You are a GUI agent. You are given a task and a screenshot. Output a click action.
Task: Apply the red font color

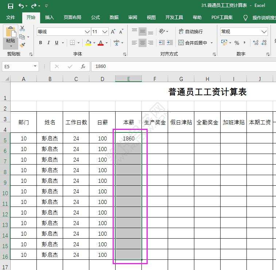[x=101, y=43]
